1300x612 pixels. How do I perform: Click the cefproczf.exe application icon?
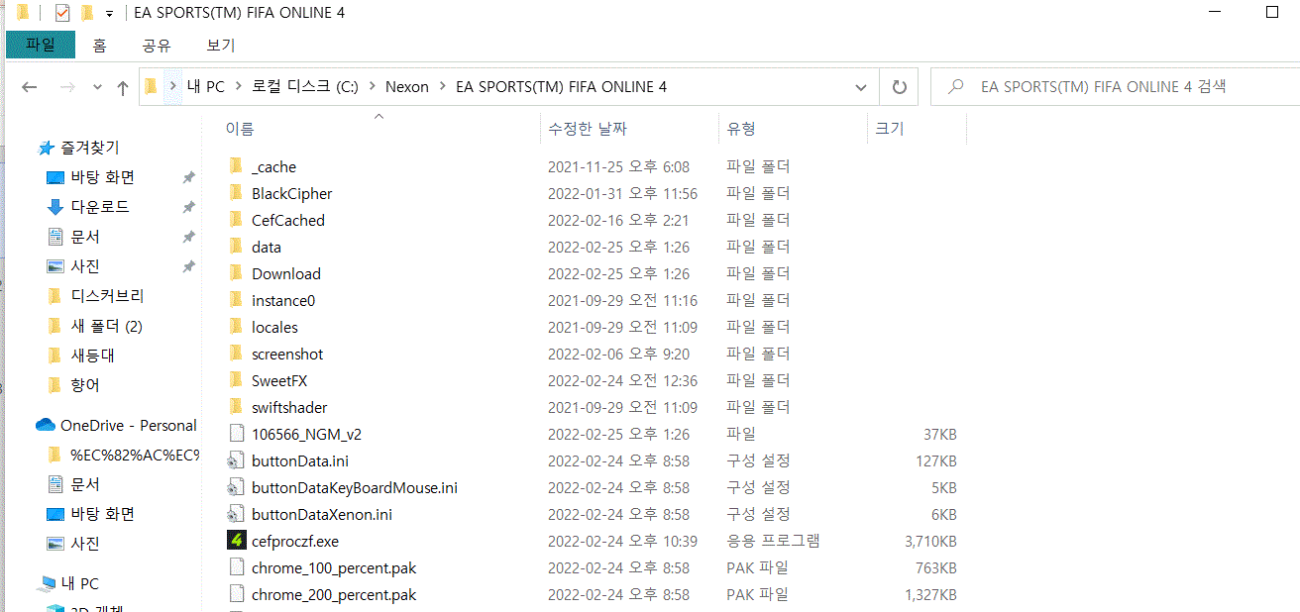click(236, 541)
